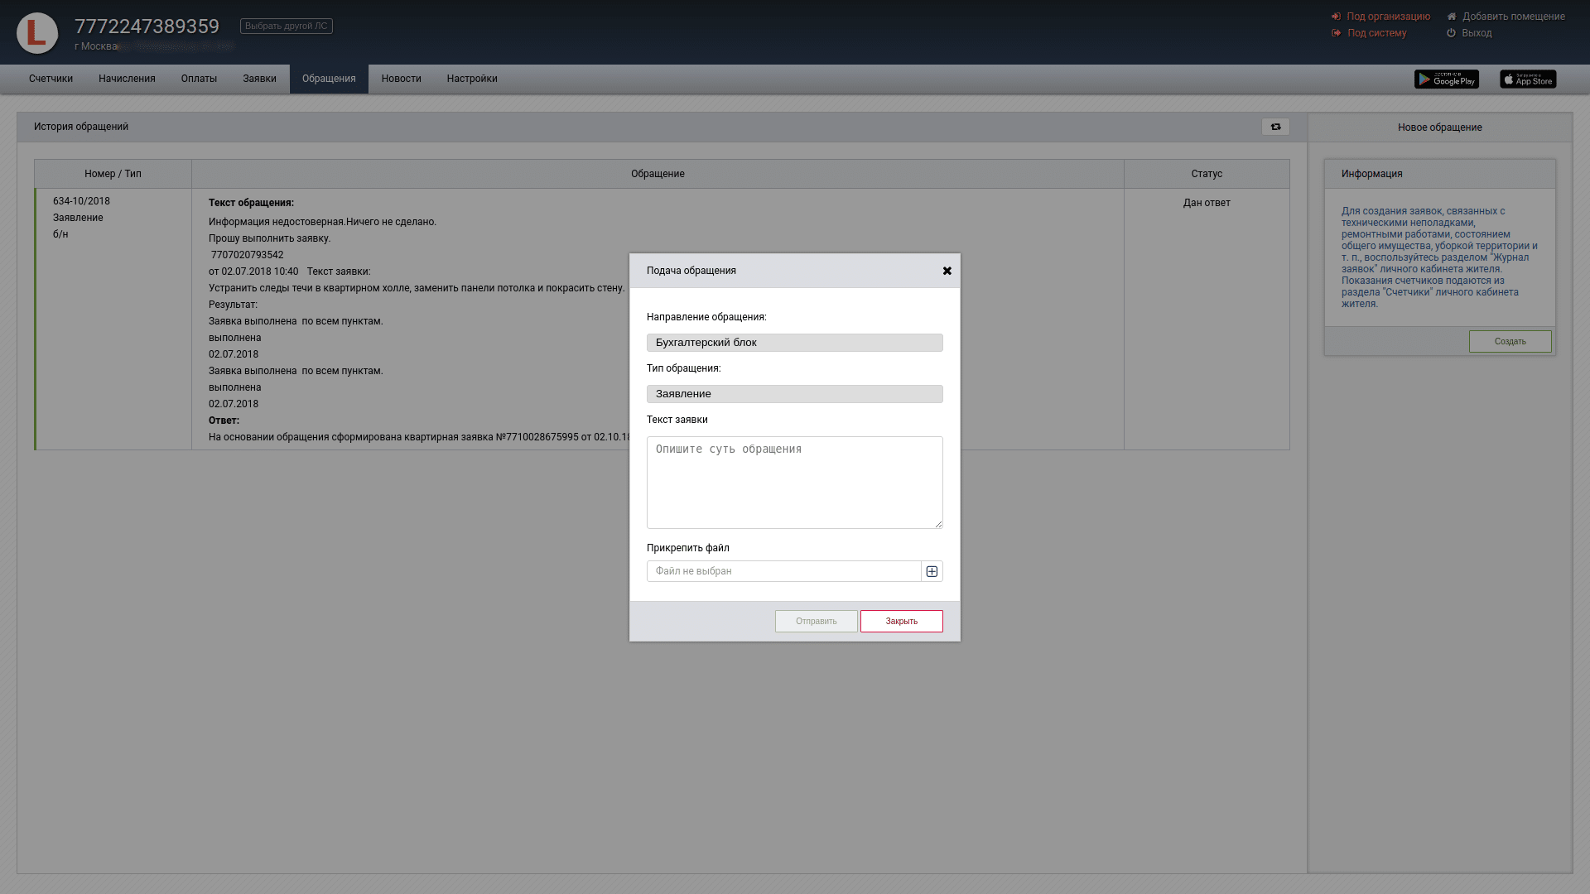The height and width of the screenshot is (894, 1590).
Task: Click the 'Создать' button in the info panel
Action: click(1510, 342)
